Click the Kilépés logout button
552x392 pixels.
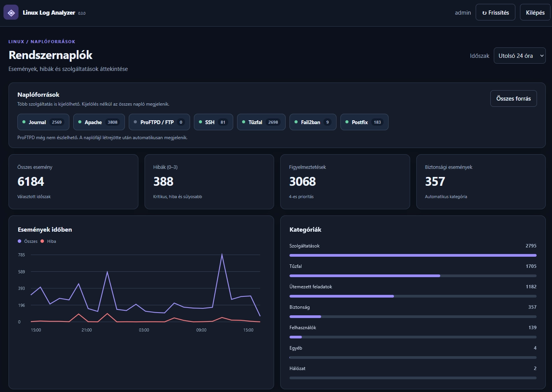coord(535,12)
